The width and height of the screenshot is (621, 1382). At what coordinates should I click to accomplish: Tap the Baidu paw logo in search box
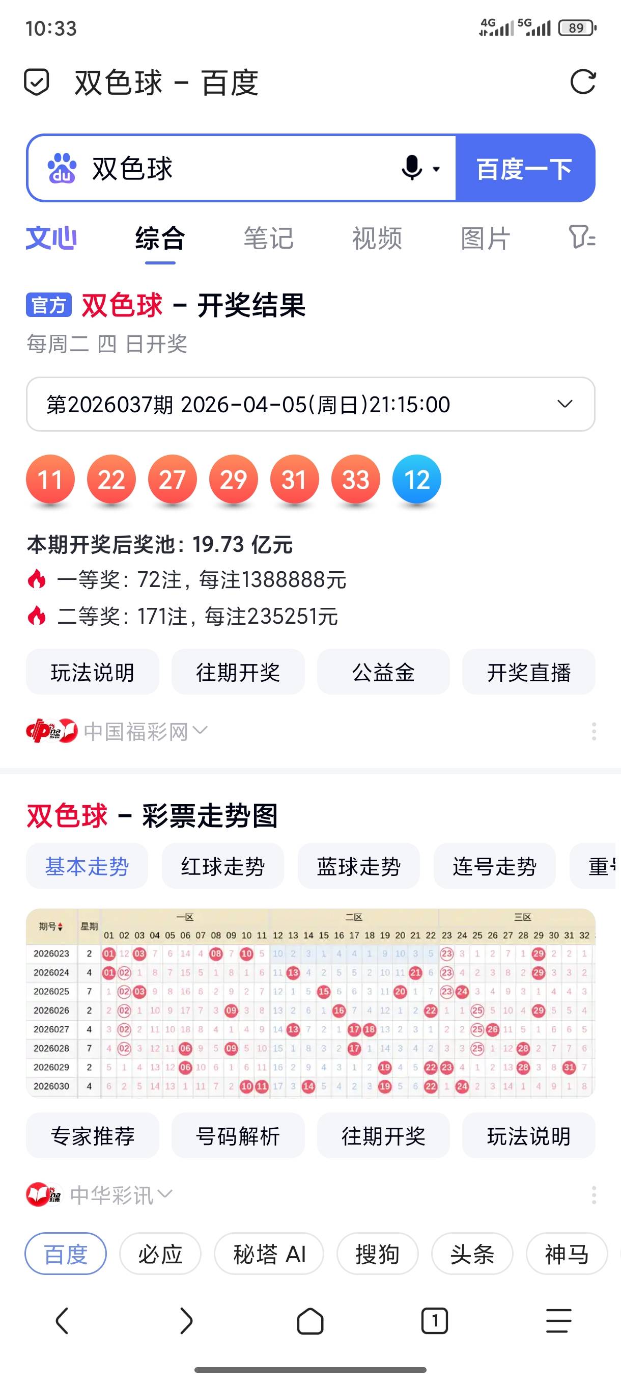[62, 169]
